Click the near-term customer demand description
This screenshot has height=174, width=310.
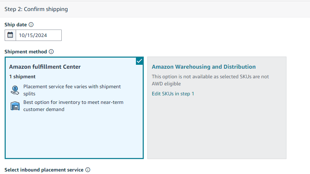(73, 106)
